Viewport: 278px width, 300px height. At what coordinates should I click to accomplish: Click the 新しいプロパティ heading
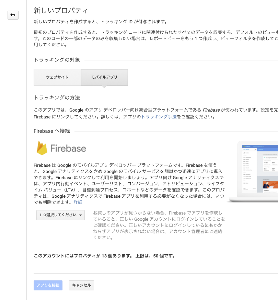pyautogui.click(x=61, y=11)
